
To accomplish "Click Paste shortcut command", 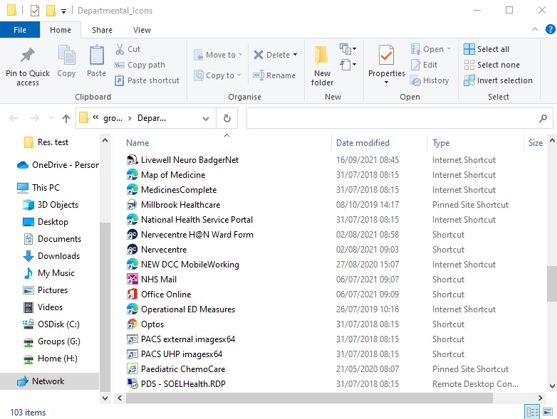I will (147, 80).
